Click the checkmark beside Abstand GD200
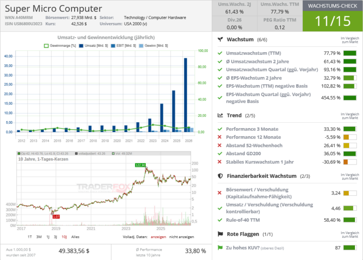 [x=220, y=154]
